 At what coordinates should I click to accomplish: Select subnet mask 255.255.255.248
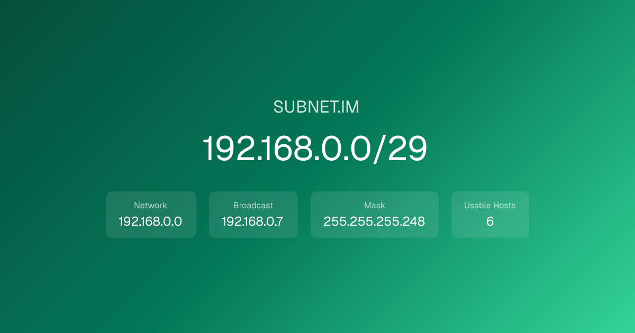pyautogui.click(x=374, y=221)
